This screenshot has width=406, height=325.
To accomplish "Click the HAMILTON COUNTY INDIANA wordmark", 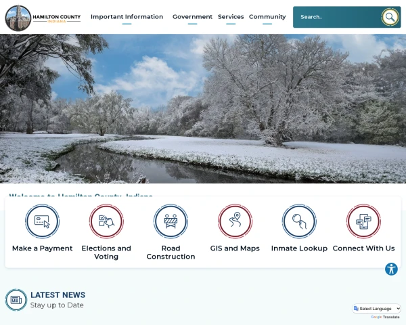I will coord(56,18).
